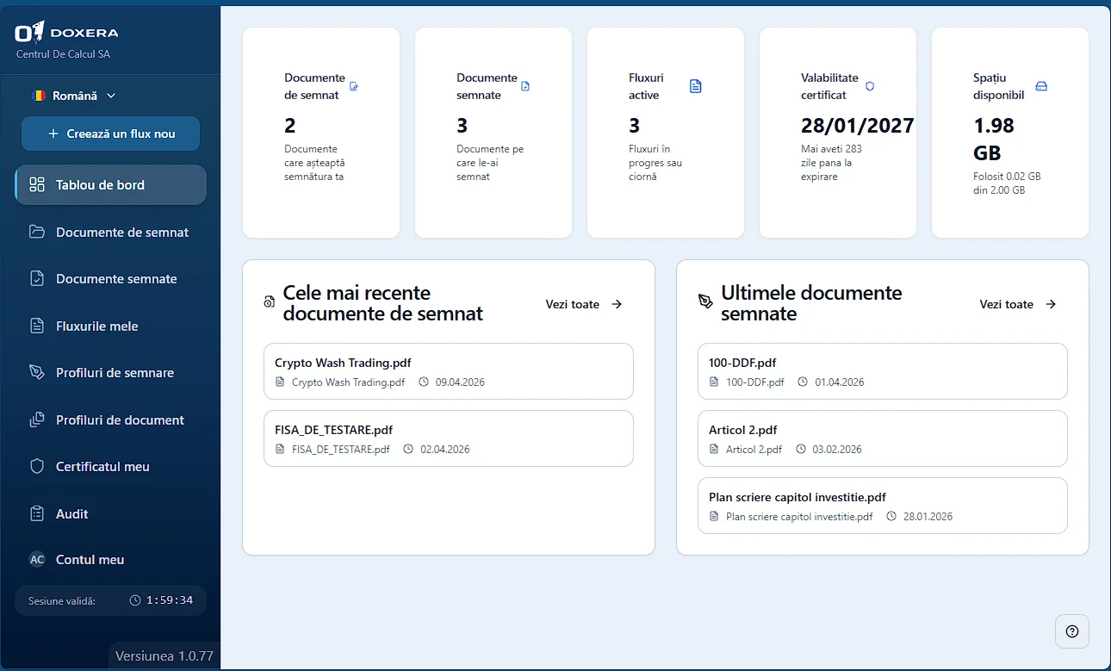This screenshot has height=671, width=1111.
Task: Click the edit icon on Documente de semnat card
Action: click(354, 86)
